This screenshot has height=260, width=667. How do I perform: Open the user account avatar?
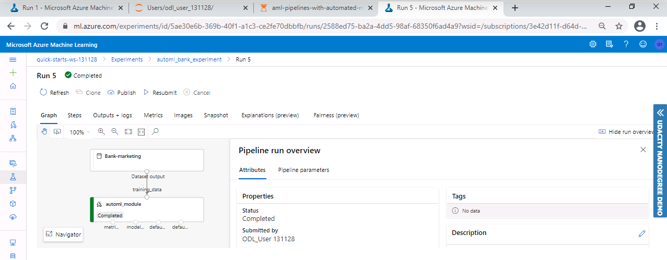pos(659,45)
